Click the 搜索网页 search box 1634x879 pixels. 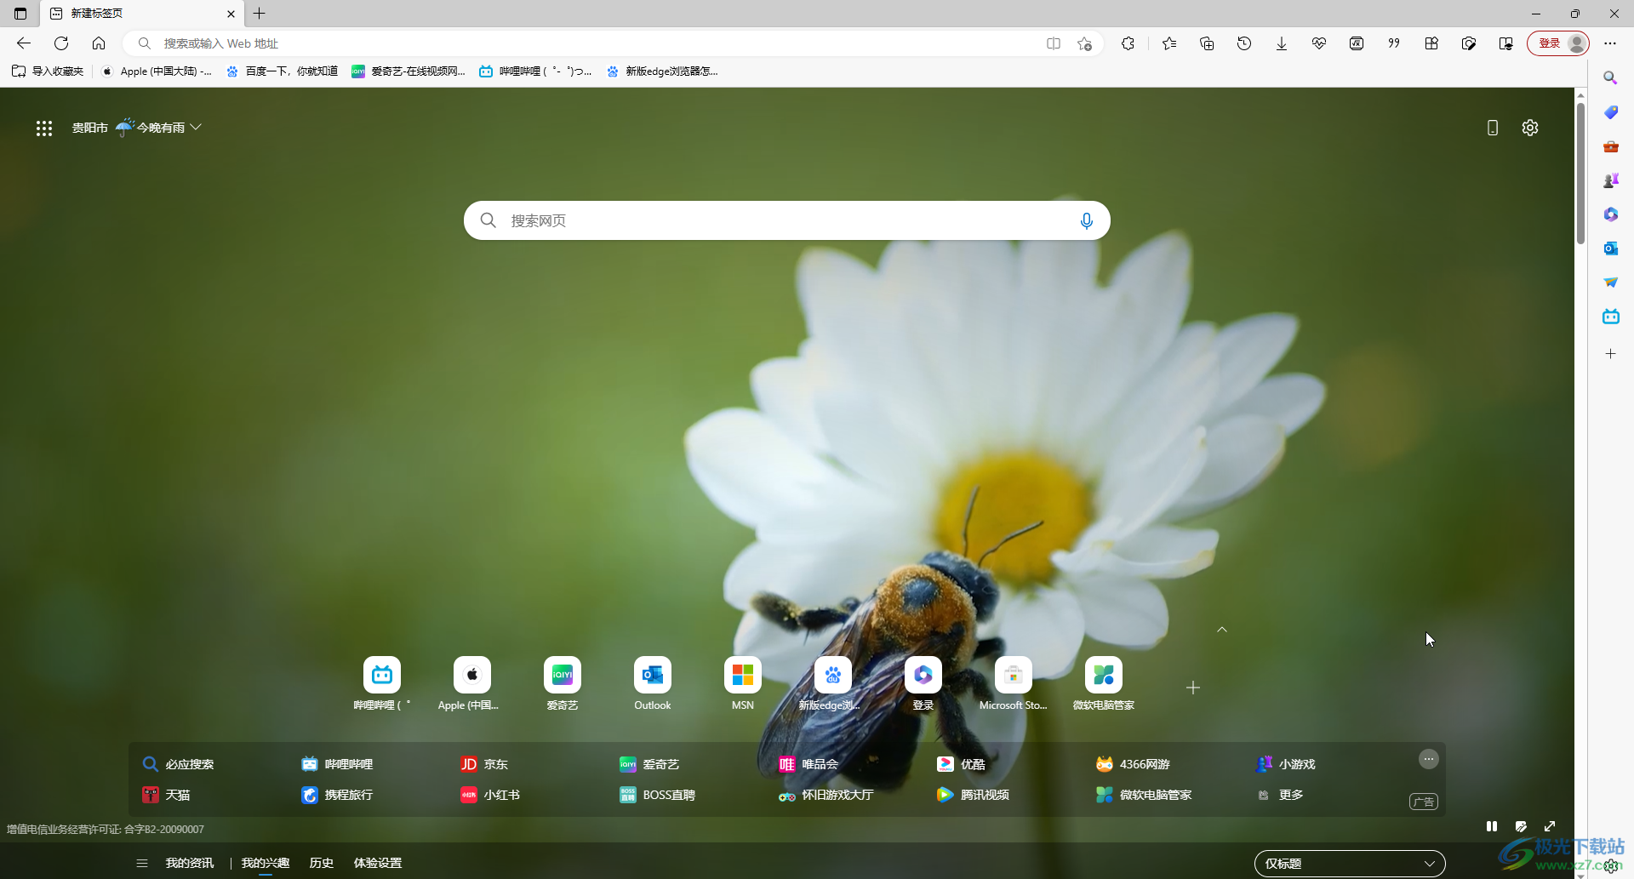click(x=786, y=220)
